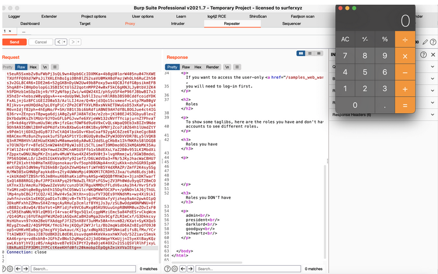
Task: Click the "Connection: close" header line
Action: point(26,252)
